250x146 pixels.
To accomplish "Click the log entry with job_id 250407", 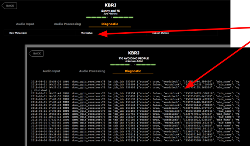I will click(x=134, y=81).
